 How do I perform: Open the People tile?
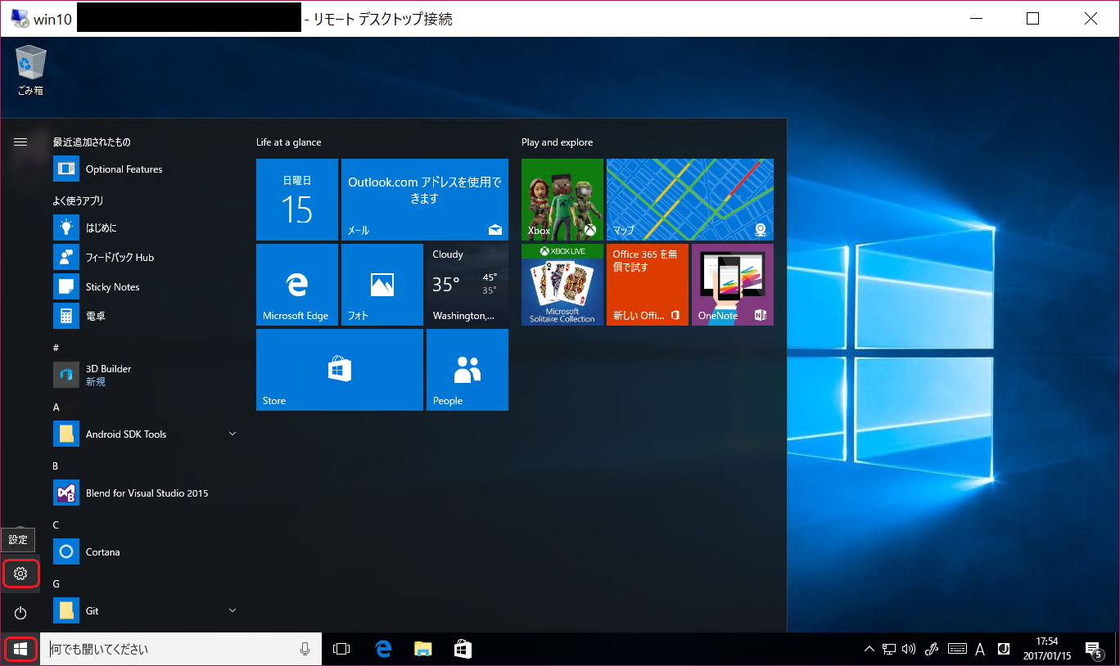tap(467, 369)
